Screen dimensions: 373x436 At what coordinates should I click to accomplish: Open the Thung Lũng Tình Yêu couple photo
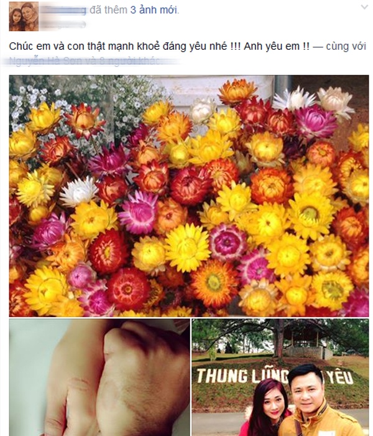pos(280,377)
